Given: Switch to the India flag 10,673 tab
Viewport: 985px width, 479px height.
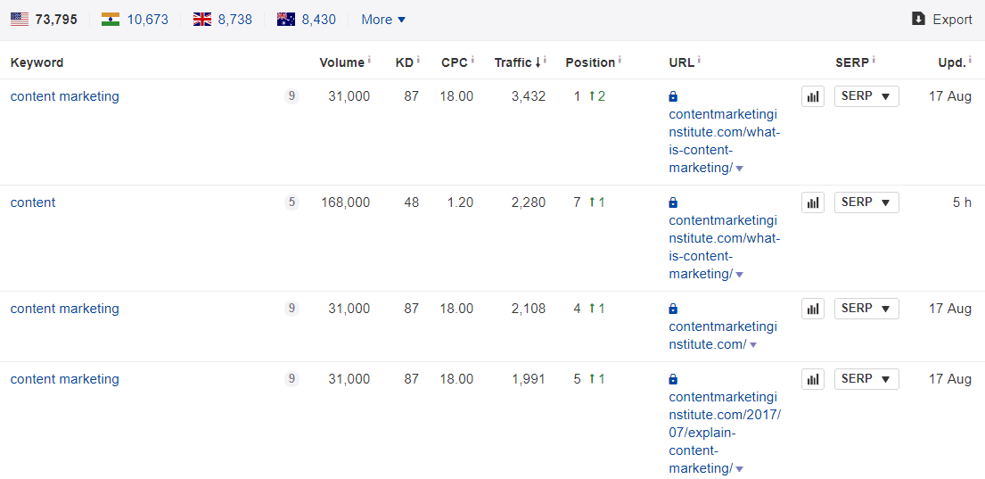Looking at the screenshot, I should click(x=135, y=19).
